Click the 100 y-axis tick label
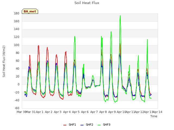This screenshot has height=130, width=174. pos(17,45)
